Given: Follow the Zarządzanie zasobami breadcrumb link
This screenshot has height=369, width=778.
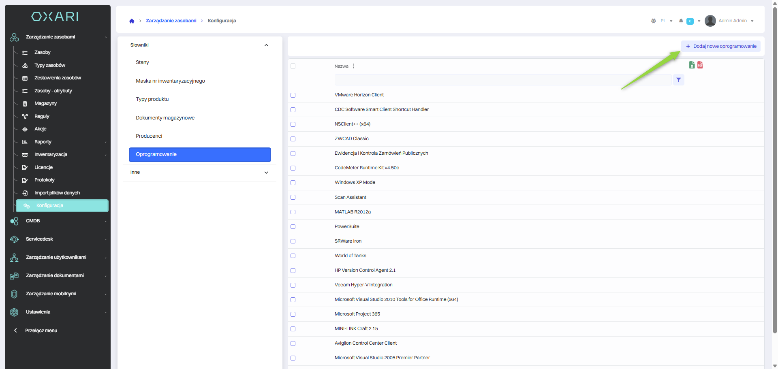Looking at the screenshot, I should 171,21.
